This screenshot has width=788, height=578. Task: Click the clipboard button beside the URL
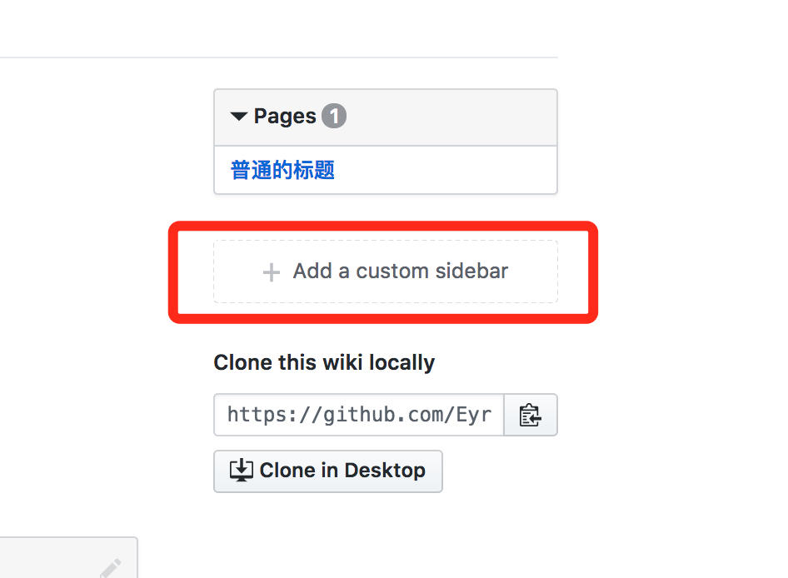[x=530, y=415]
